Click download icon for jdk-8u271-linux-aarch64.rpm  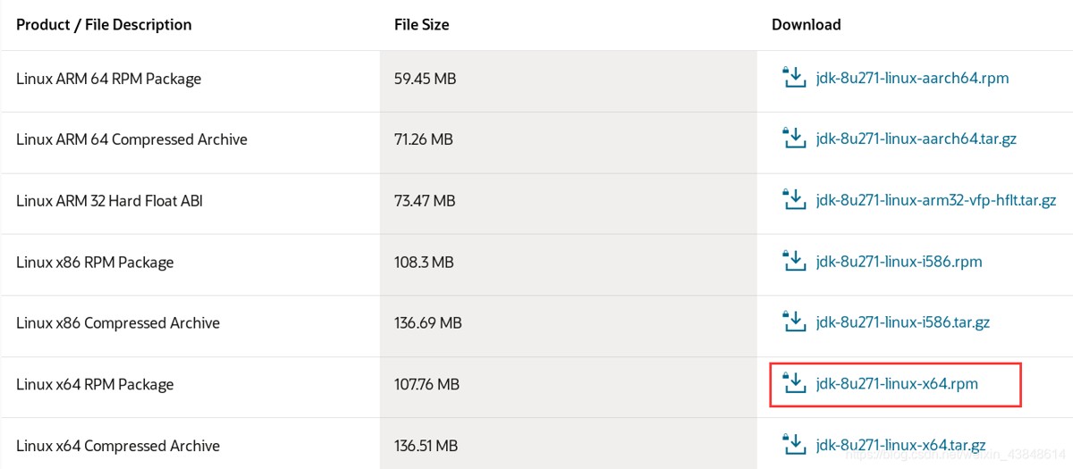[x=793, y=78]
